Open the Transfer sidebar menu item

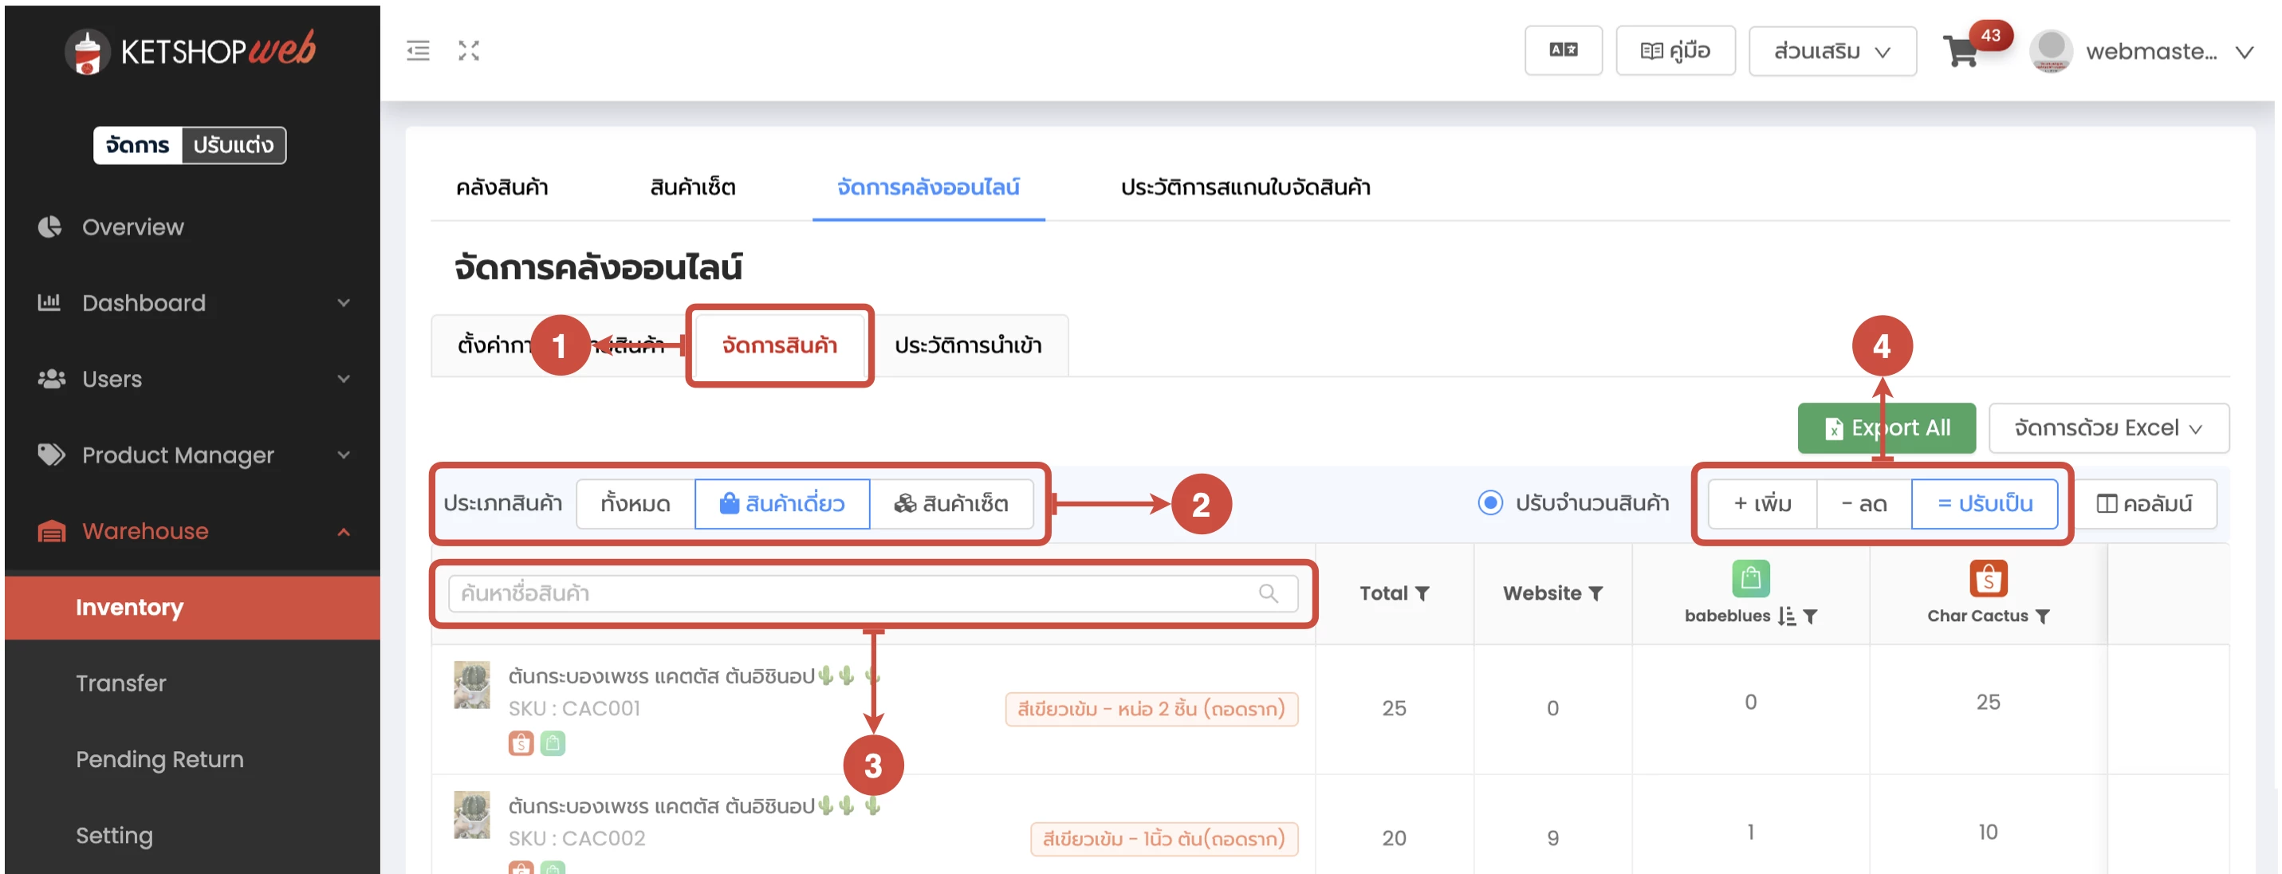click(120, 683)
